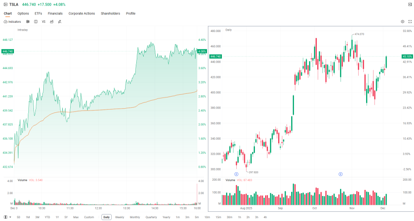Viewport: 414px width, 221px height.
Task: Select the 1h interval
Action: (x=240, y=217)
